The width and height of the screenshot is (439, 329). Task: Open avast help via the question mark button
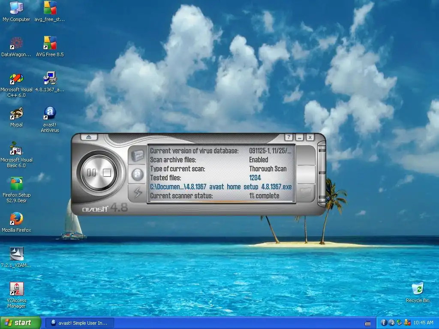(x=289, y=137)
